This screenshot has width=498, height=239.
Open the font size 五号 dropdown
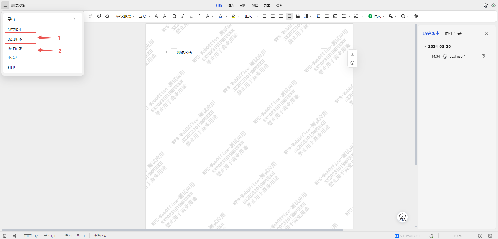[x=145, y=16]
